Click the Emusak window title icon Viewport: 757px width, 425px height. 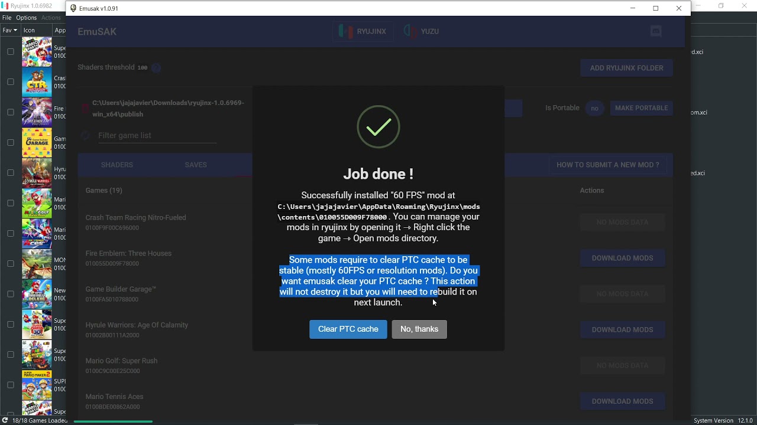point(73,8)
